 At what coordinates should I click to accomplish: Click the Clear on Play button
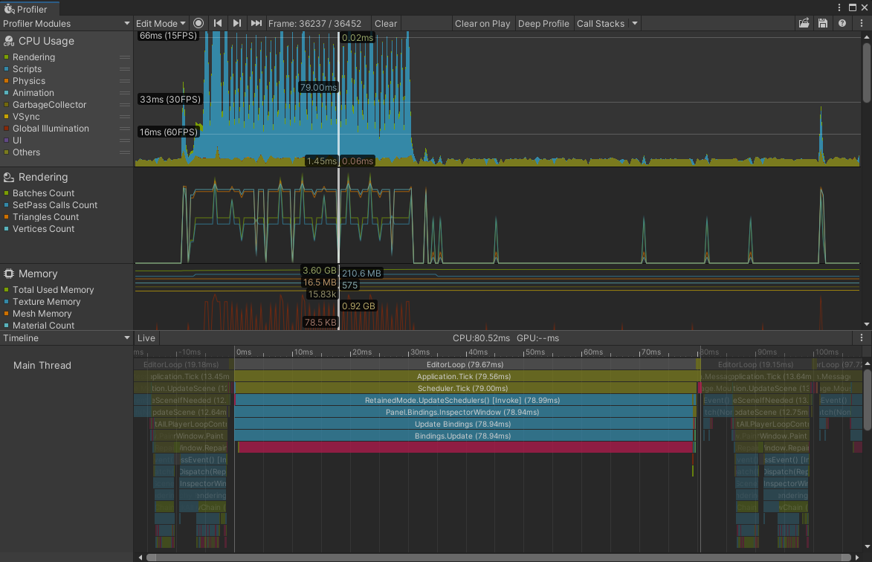(482, 23)
